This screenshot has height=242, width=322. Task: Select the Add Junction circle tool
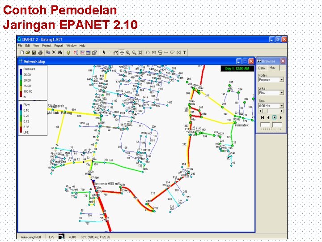pyautogui.click(x=148, y=52)
